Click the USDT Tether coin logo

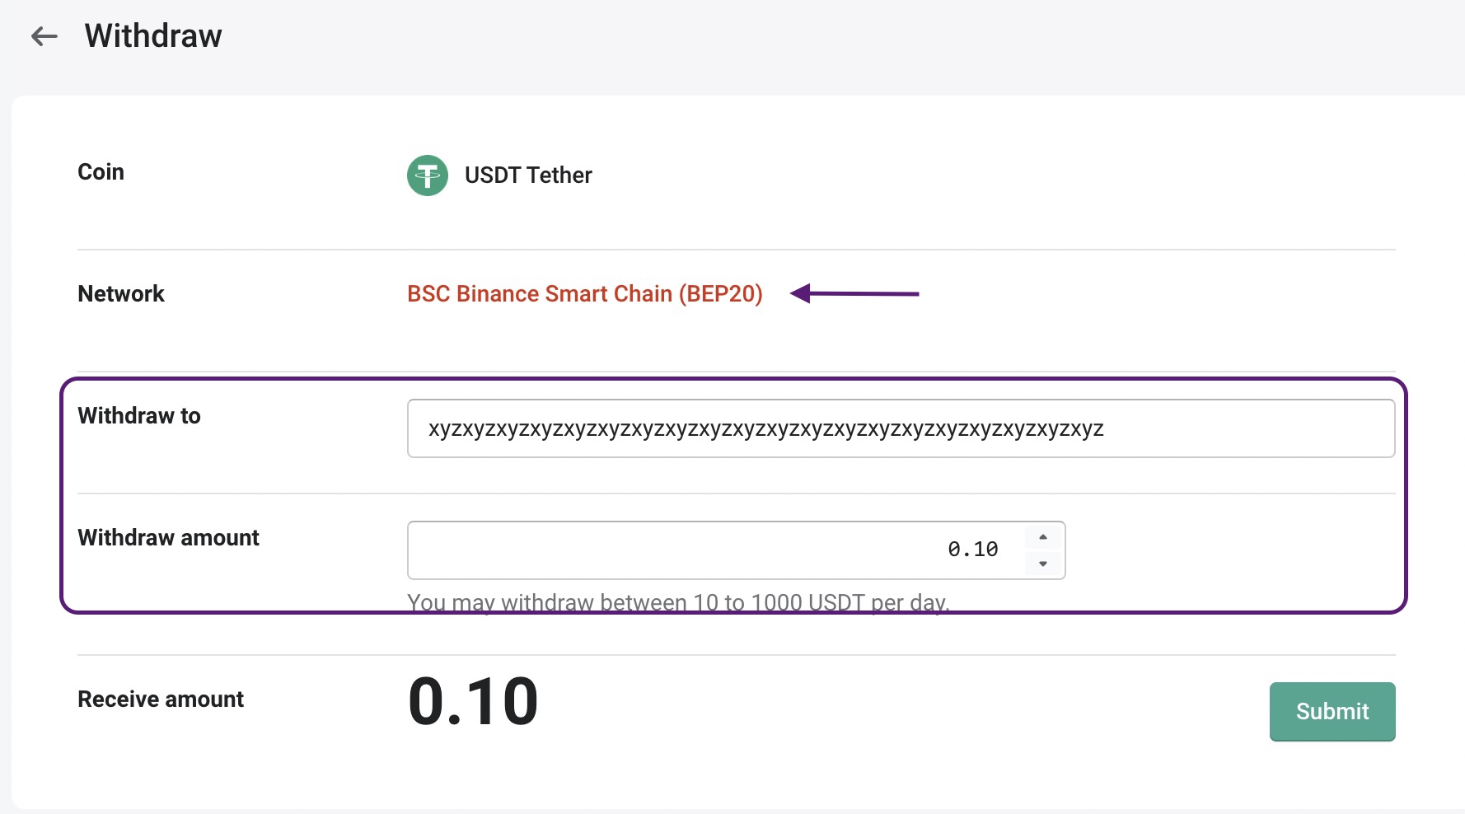428,175
